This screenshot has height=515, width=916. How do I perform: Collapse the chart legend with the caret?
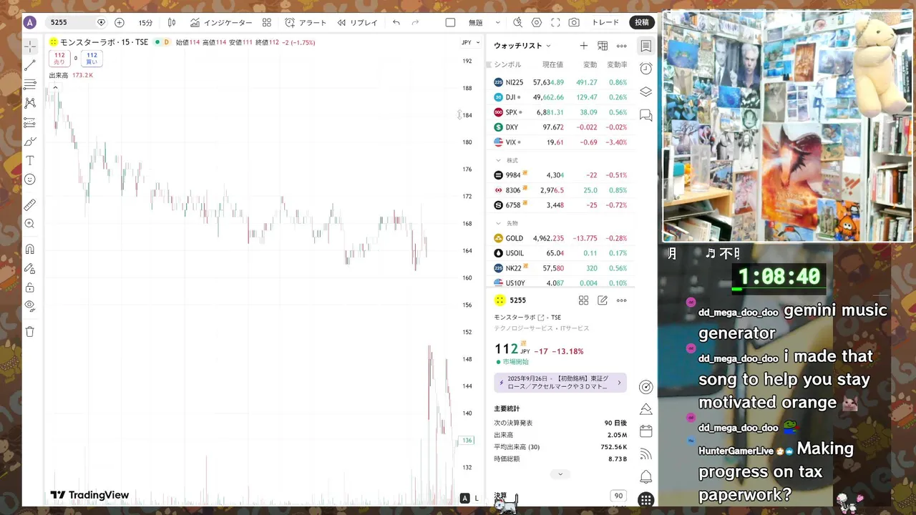(55, 87)
